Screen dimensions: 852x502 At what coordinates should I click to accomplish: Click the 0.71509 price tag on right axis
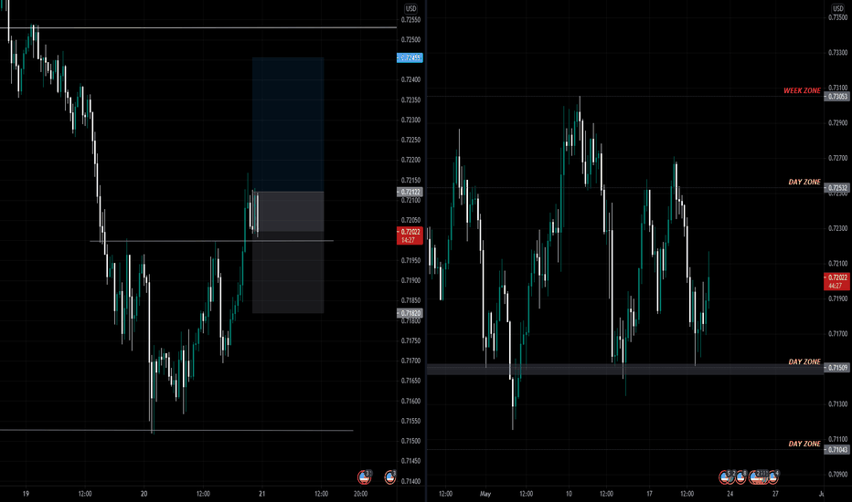[x=836, y=368]
